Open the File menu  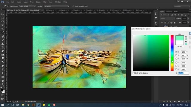point(8,2)
